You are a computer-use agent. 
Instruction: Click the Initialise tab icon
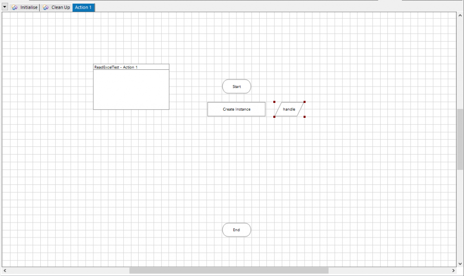14,7
